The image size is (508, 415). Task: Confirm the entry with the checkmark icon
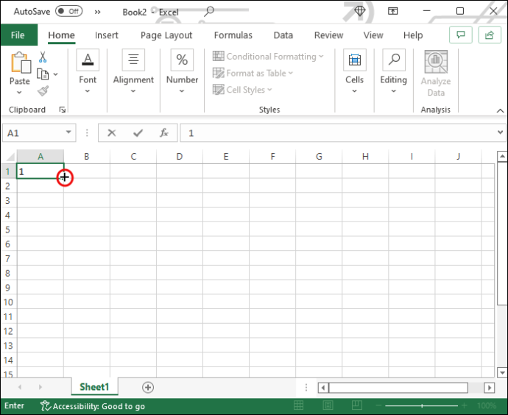pyautogui.click(x=138, y=132)
